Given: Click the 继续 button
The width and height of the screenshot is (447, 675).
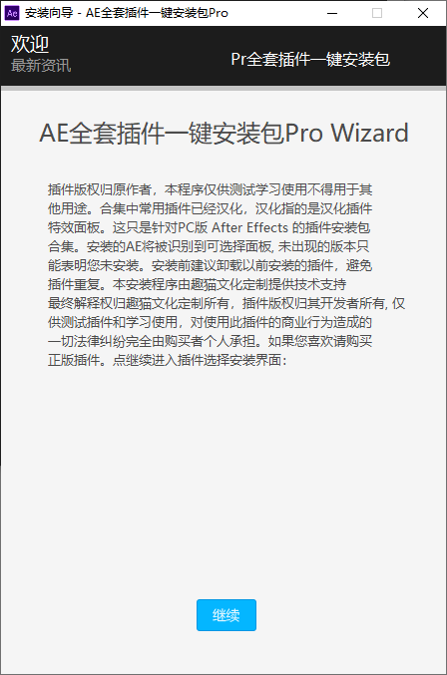Looking at the screenshot, I should click(x=226, y=615).
